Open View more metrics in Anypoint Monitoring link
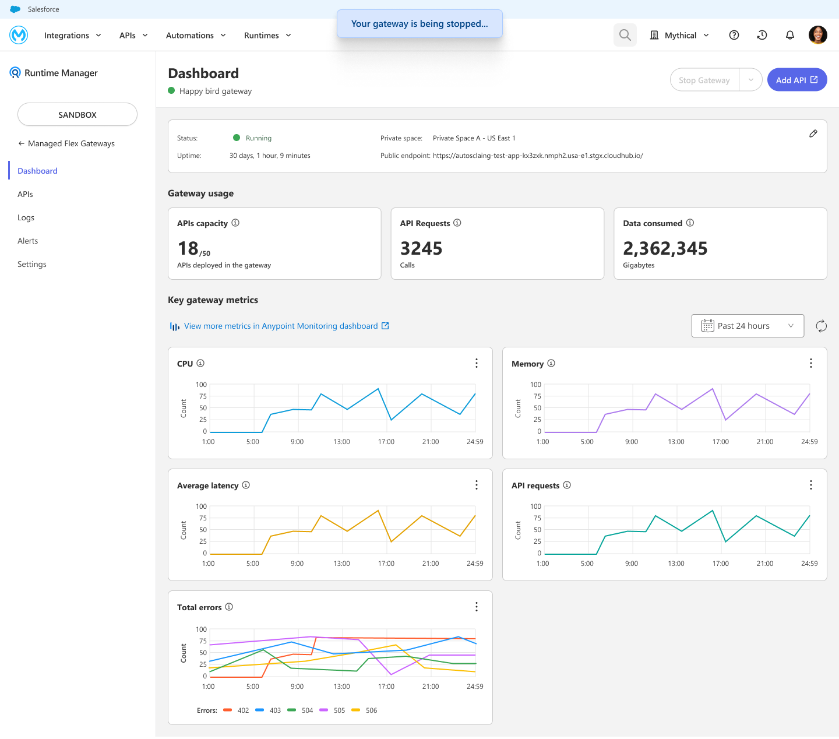Viewport: 839px width, 739px height. tap(280, 326)
